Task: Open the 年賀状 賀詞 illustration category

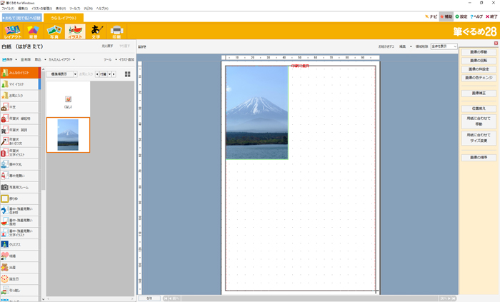Action: (19, 130)
